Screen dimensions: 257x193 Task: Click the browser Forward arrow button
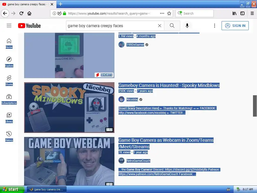tap(13, 13)
